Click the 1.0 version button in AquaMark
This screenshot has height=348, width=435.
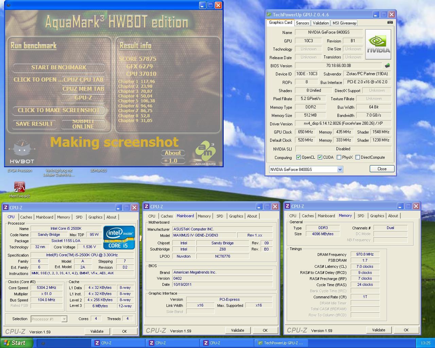173,161
